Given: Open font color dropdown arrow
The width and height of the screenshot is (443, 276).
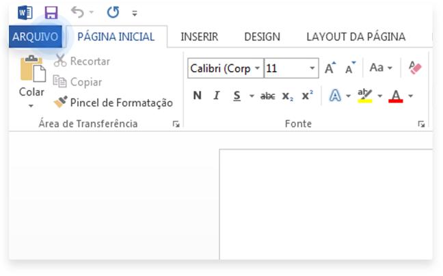Looking at the screenshot, I should (x=410, y=96).
